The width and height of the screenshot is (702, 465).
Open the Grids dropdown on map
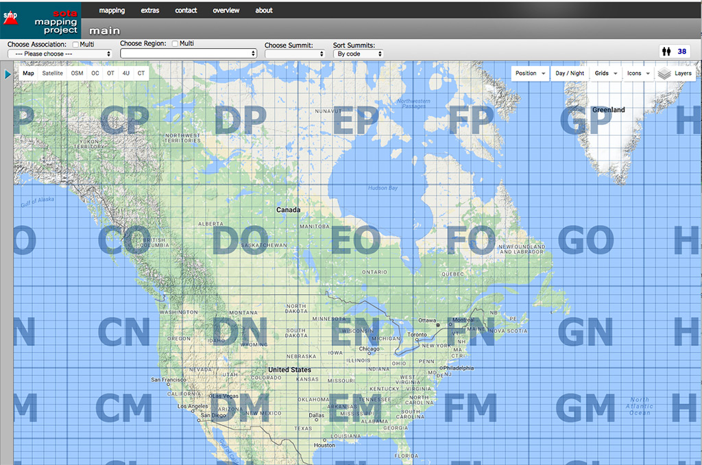point(606,73)
